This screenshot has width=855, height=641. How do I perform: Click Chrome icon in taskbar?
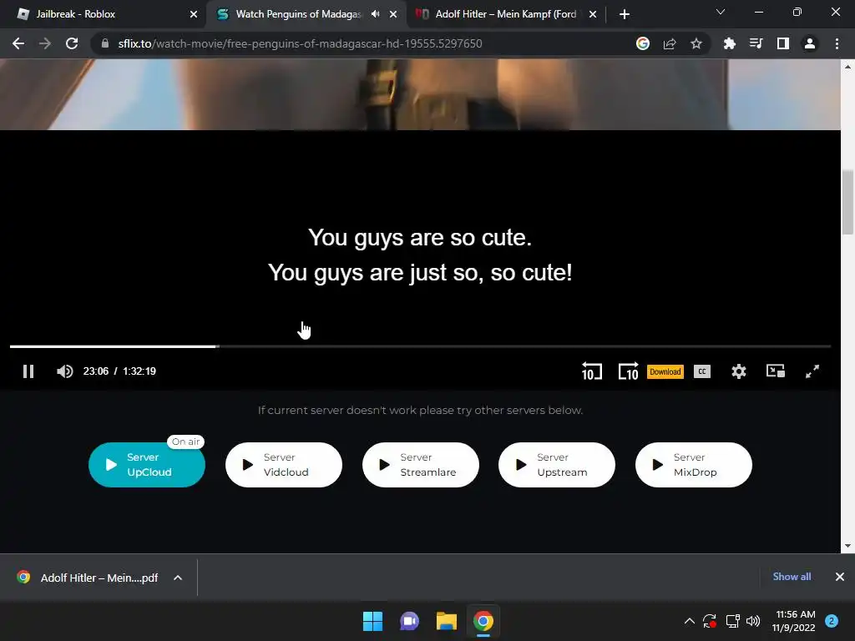coord(483,621)
